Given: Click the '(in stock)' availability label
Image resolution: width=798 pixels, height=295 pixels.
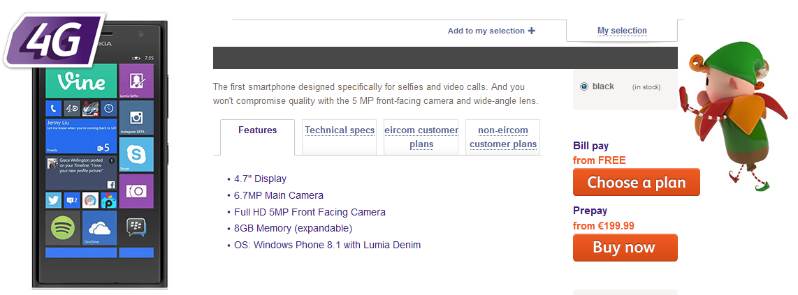Looking at the screenshot, I should point(646,86).
